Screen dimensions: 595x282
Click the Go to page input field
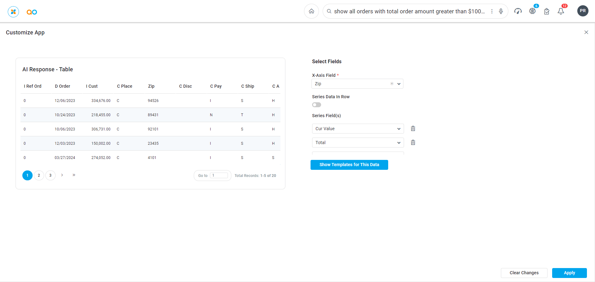(219, 175)
